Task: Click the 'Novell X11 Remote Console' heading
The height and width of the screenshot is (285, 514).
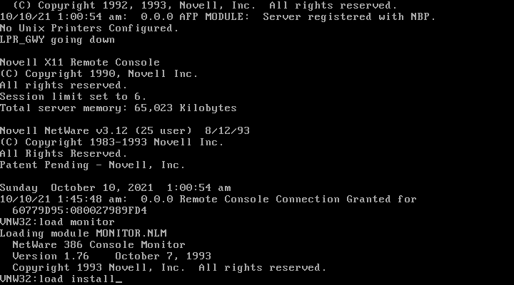Action: pyautogui.click(x=80, y=63)
